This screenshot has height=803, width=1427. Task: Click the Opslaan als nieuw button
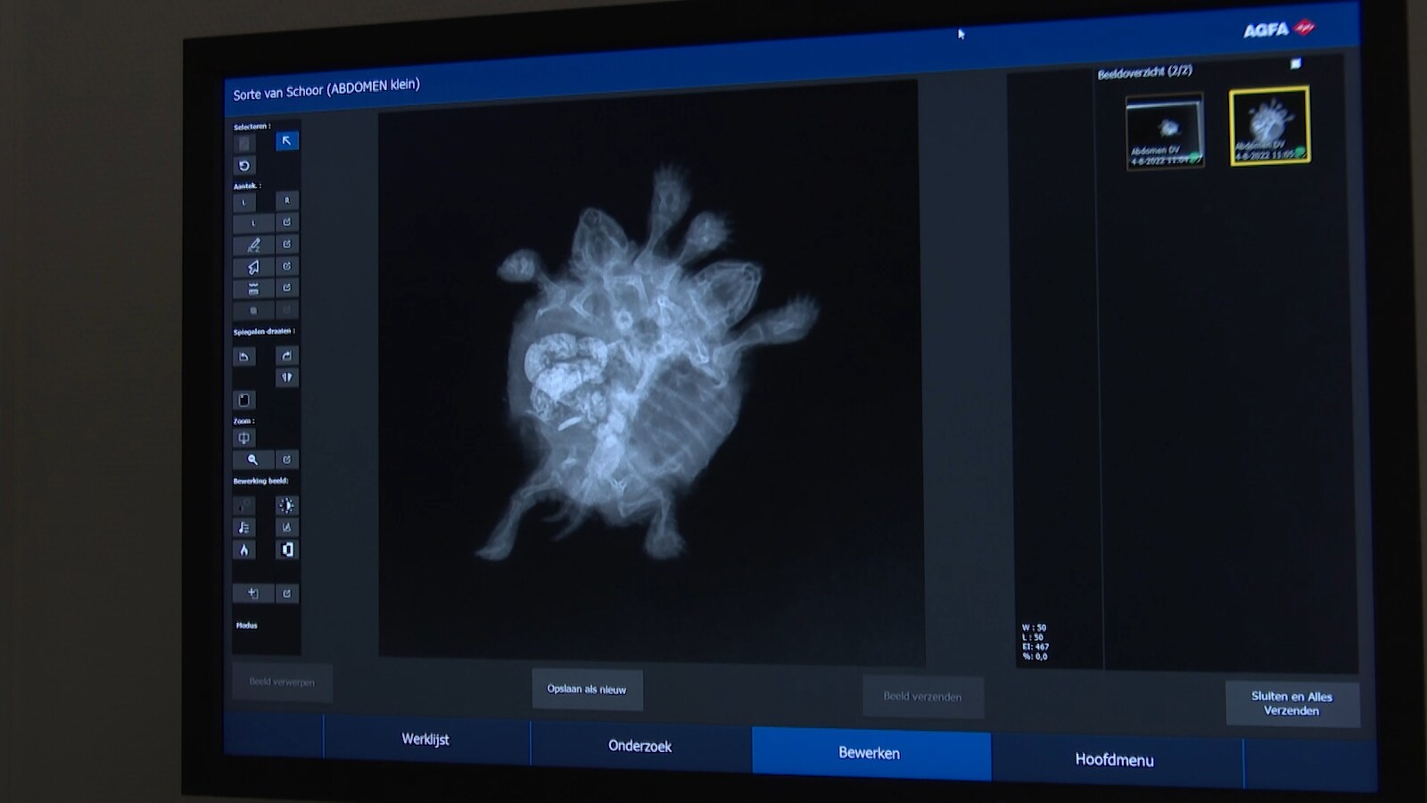587,690
